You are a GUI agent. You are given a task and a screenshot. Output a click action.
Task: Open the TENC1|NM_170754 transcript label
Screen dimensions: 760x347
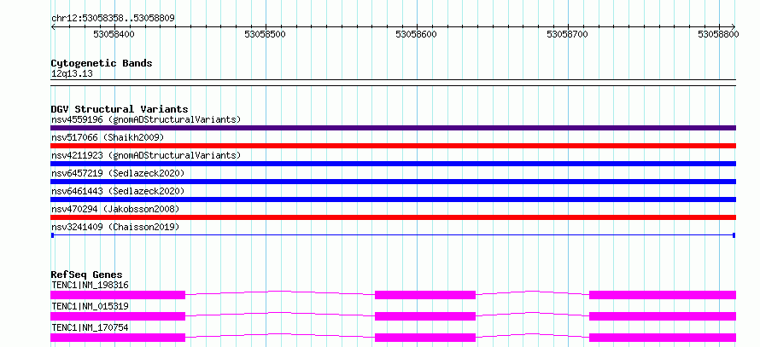[90, 327]
